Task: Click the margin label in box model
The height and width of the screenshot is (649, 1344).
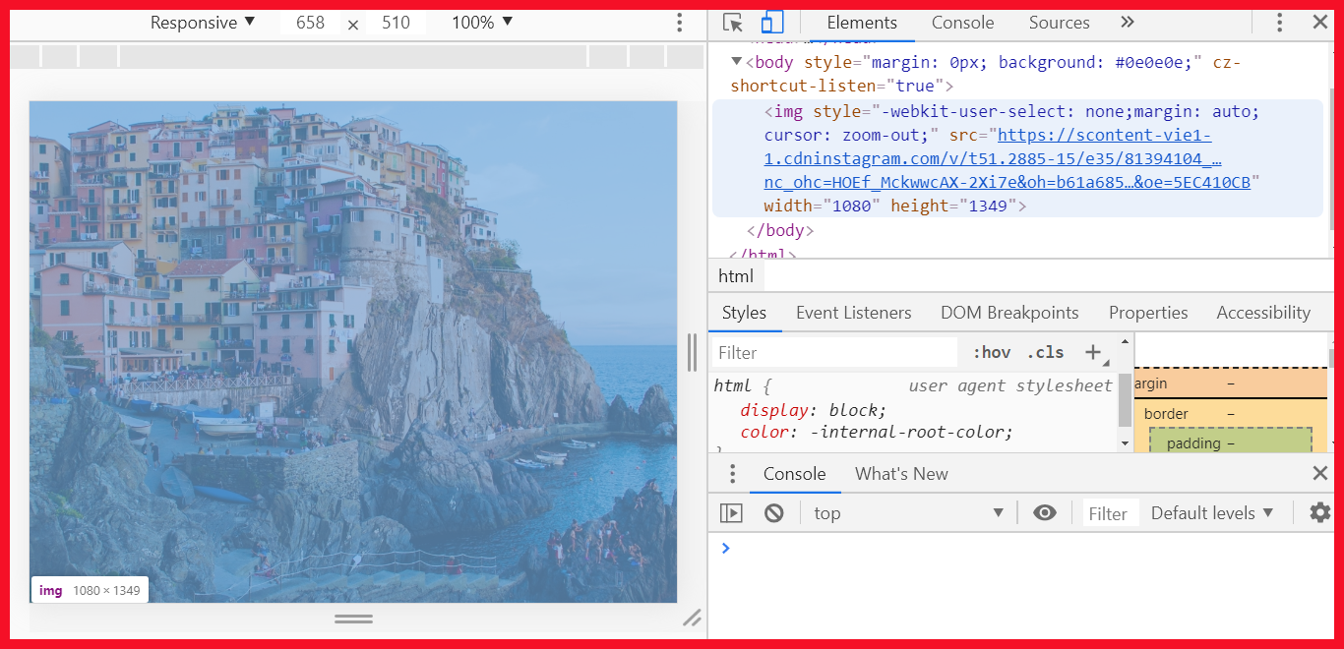Action: pyautogui.click(x=1149, y=383)
